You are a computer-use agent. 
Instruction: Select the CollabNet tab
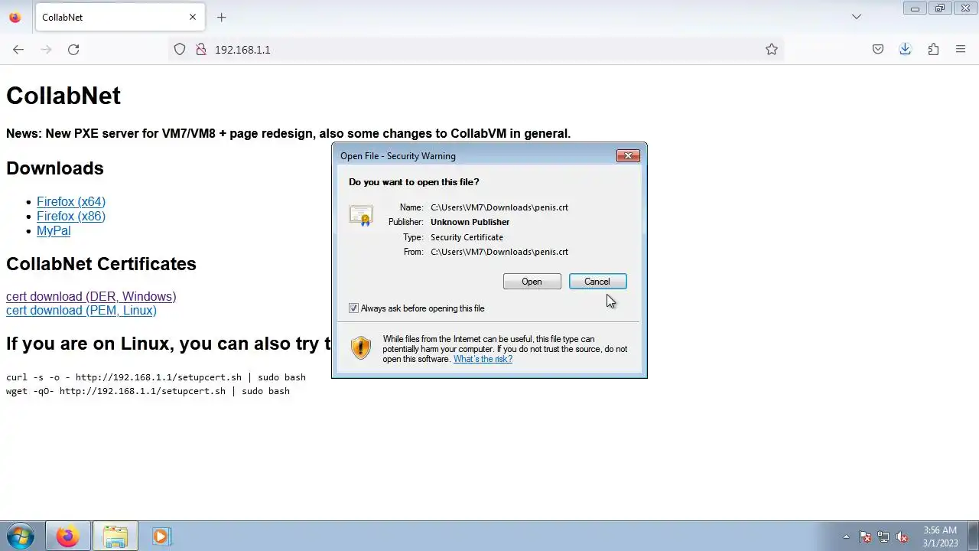click(119, 17)
